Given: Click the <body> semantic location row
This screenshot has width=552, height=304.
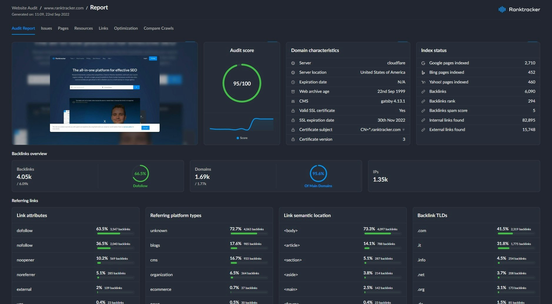Looking at the screenshot, I should [343, 231].
